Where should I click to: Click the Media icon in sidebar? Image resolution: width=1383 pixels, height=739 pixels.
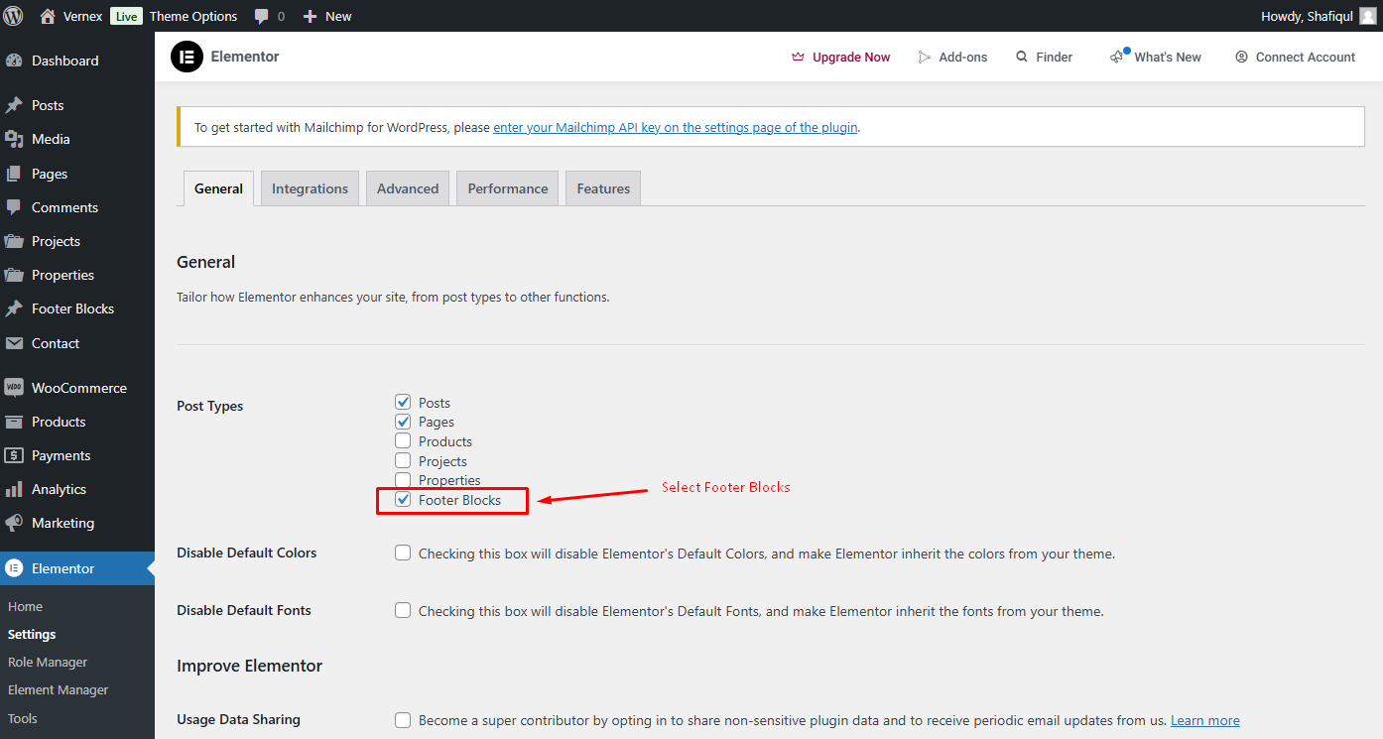click(14, 139)
